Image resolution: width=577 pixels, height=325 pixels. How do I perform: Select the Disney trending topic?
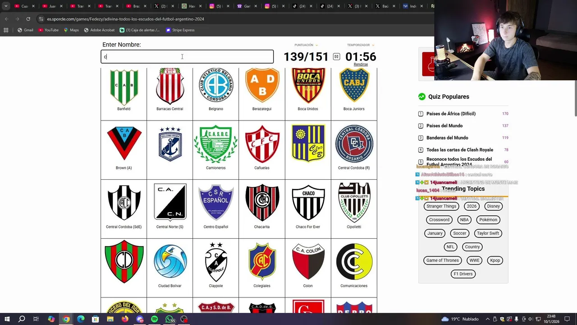tap(493, 206)
